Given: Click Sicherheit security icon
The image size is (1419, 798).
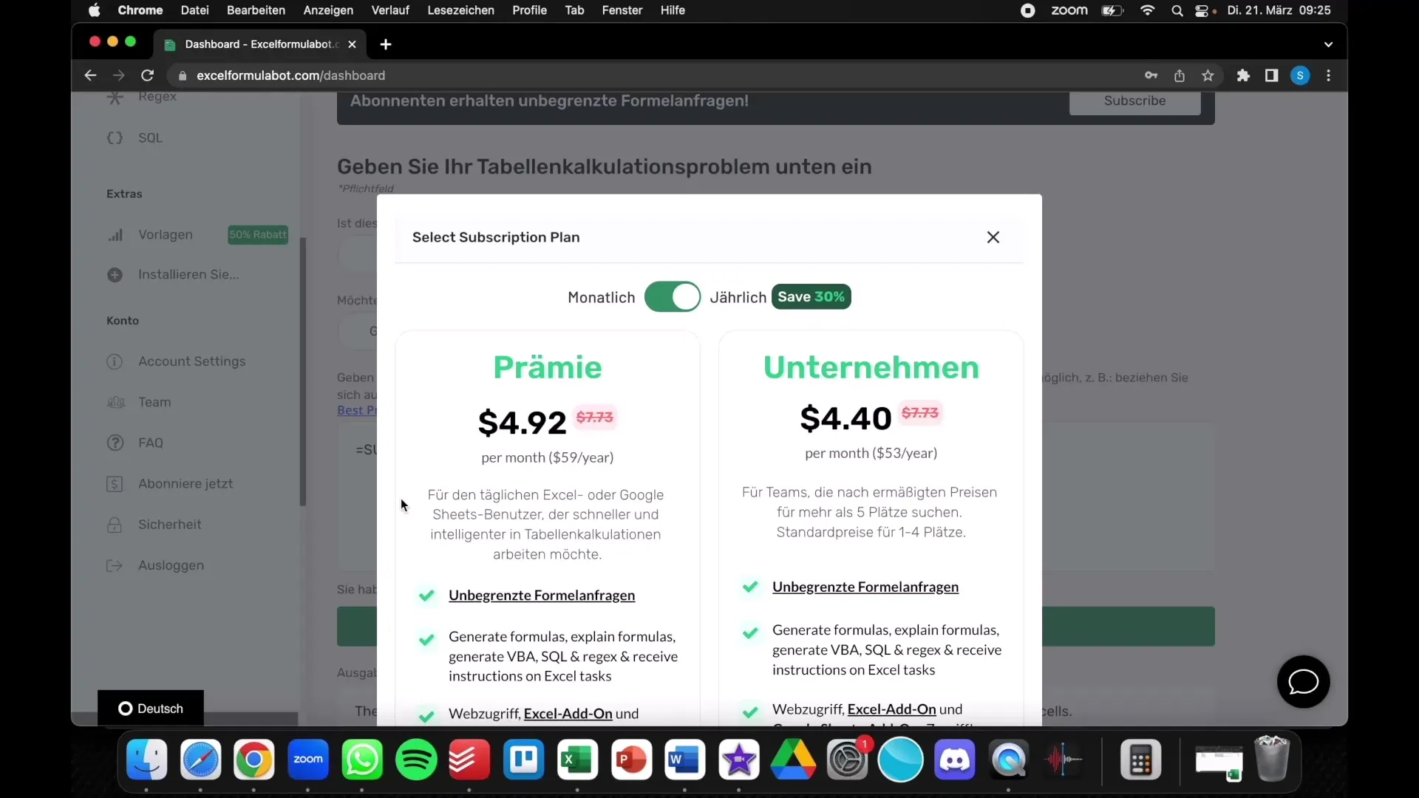Looking at the screenshot, I should point(115,524).
